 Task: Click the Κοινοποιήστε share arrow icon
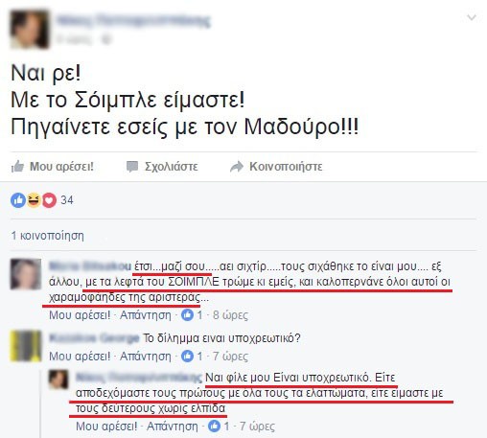coord(237,167)
